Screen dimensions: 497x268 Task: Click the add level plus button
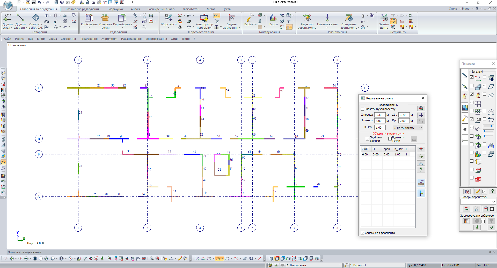(421, 115)
